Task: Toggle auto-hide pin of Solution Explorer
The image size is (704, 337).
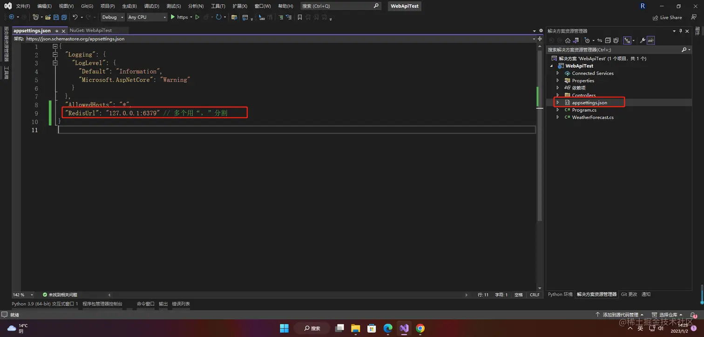Action: [x=681, y=31]
